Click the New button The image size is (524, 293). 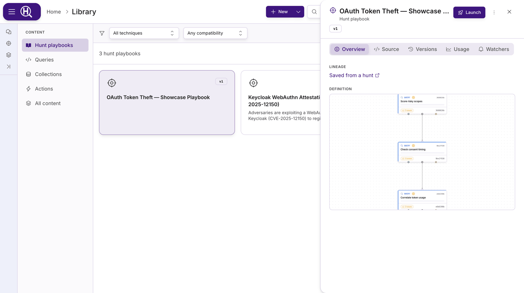click(x=279, y=12)
